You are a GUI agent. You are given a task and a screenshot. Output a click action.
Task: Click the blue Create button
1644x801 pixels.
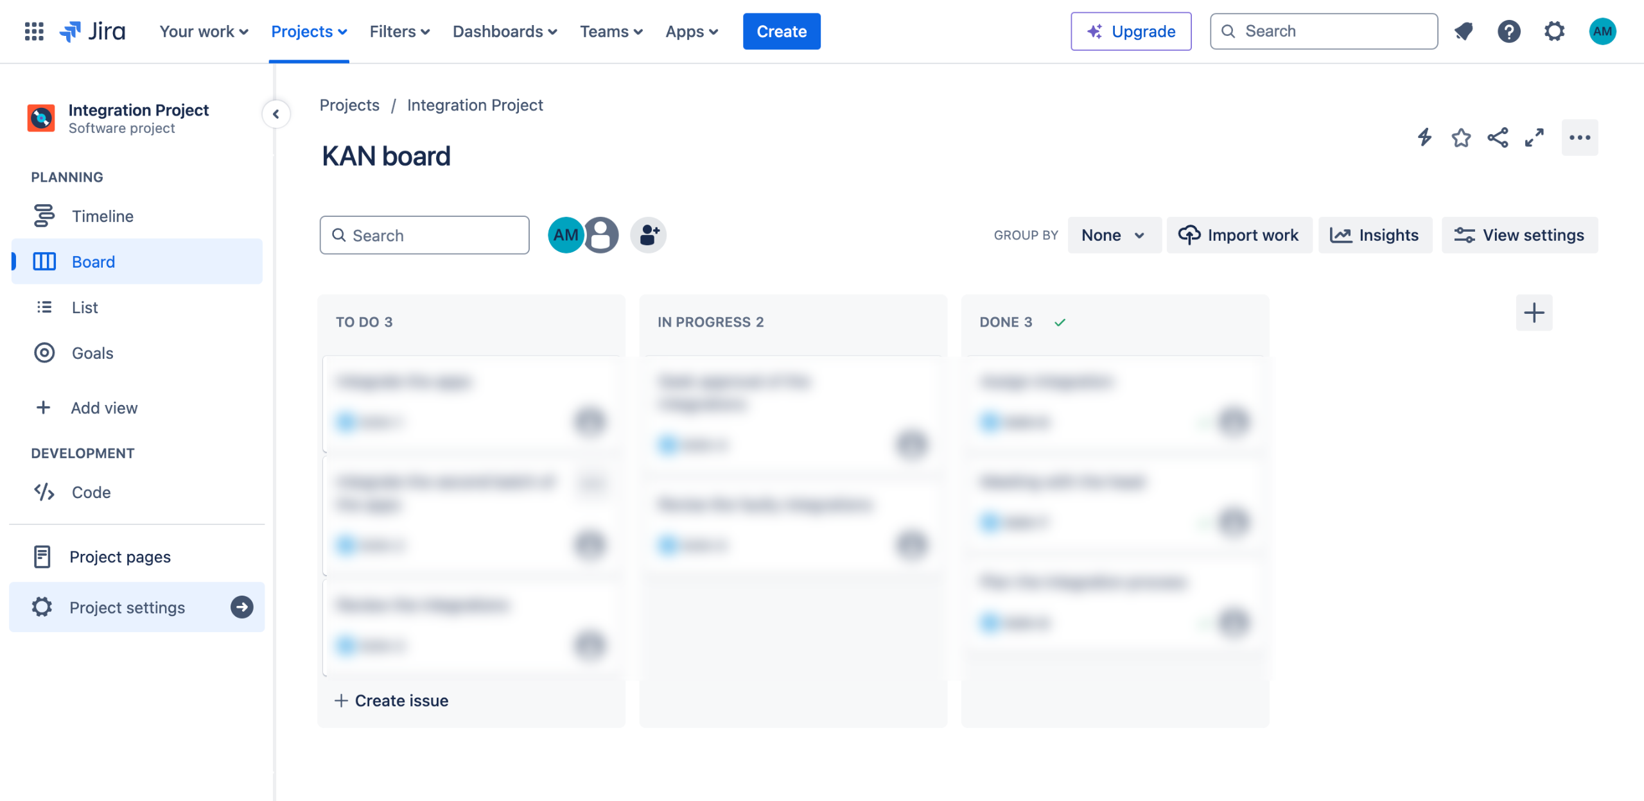coord(781,31)
